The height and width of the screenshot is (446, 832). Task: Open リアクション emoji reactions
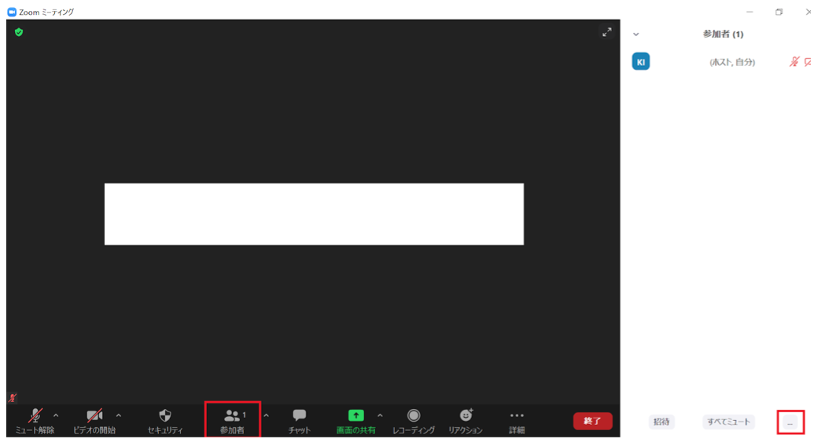point(466,420)
